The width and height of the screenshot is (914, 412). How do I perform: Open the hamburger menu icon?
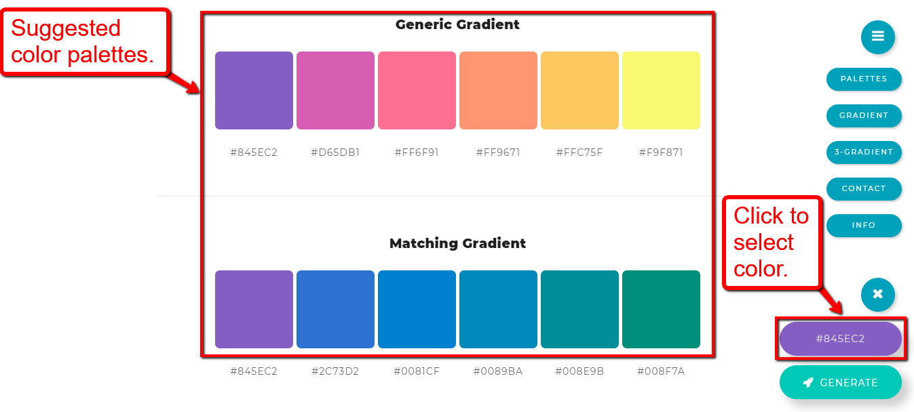click(x=877, y=37)
